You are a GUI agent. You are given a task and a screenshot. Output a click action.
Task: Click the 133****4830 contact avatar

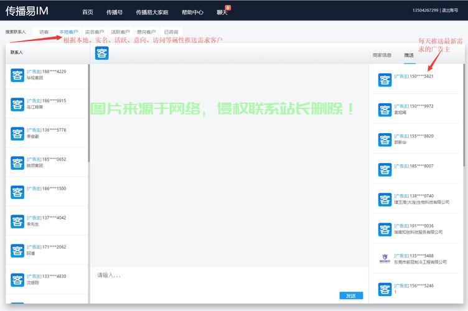[x=17, y=280]
